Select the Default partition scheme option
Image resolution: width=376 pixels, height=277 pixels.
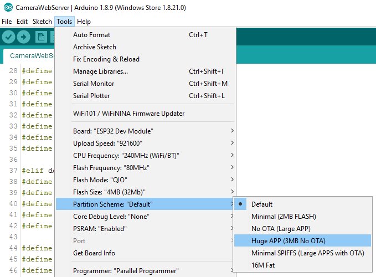click(262, 204)
